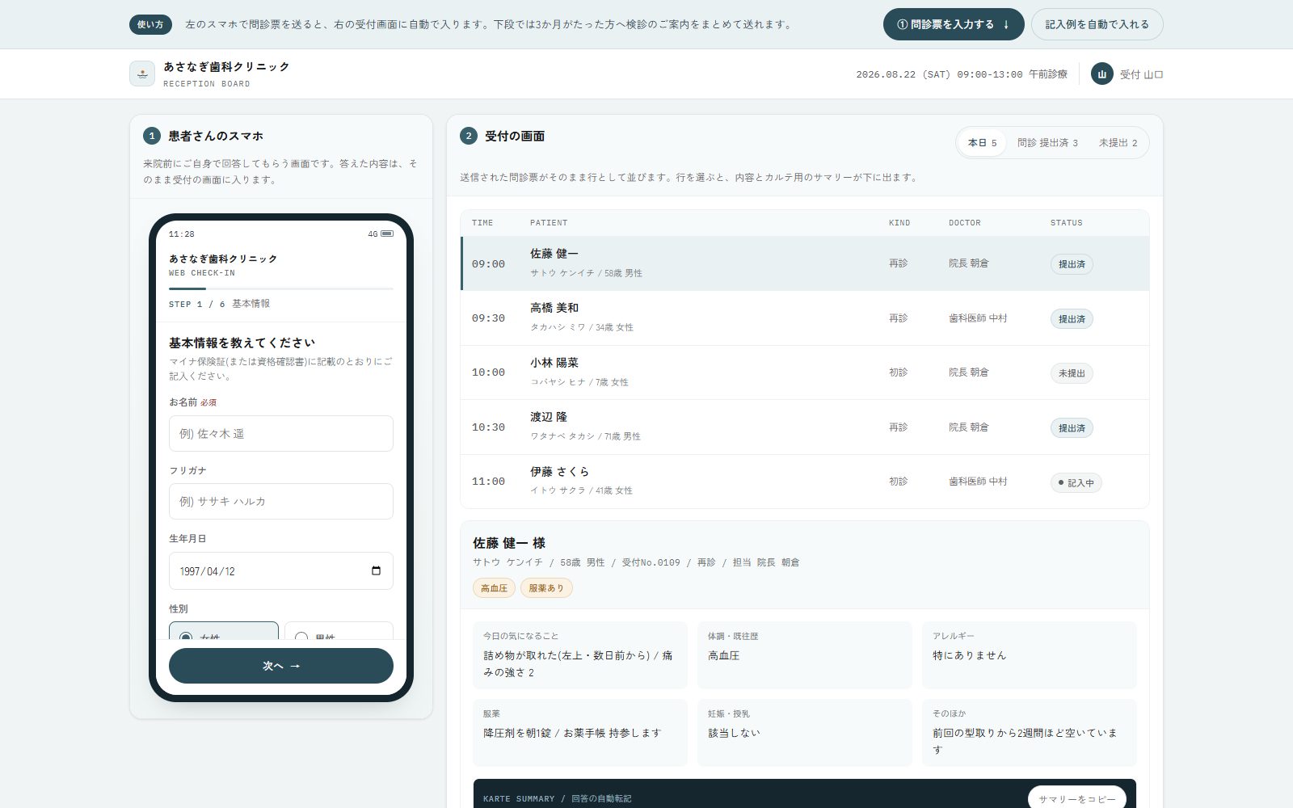Click 記入例を自動で入れる button
1293x808 pixels.
[x=1097, y=24]
